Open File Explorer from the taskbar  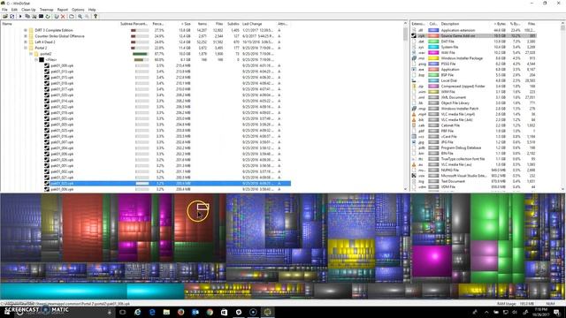[x=166, y=312]
